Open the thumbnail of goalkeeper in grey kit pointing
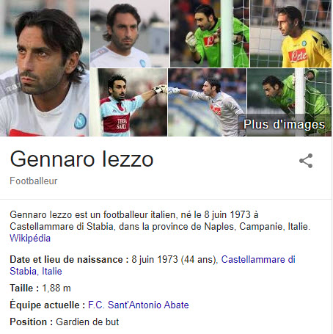The height and width of the screenshot is (334, 333). pos(207,102)
